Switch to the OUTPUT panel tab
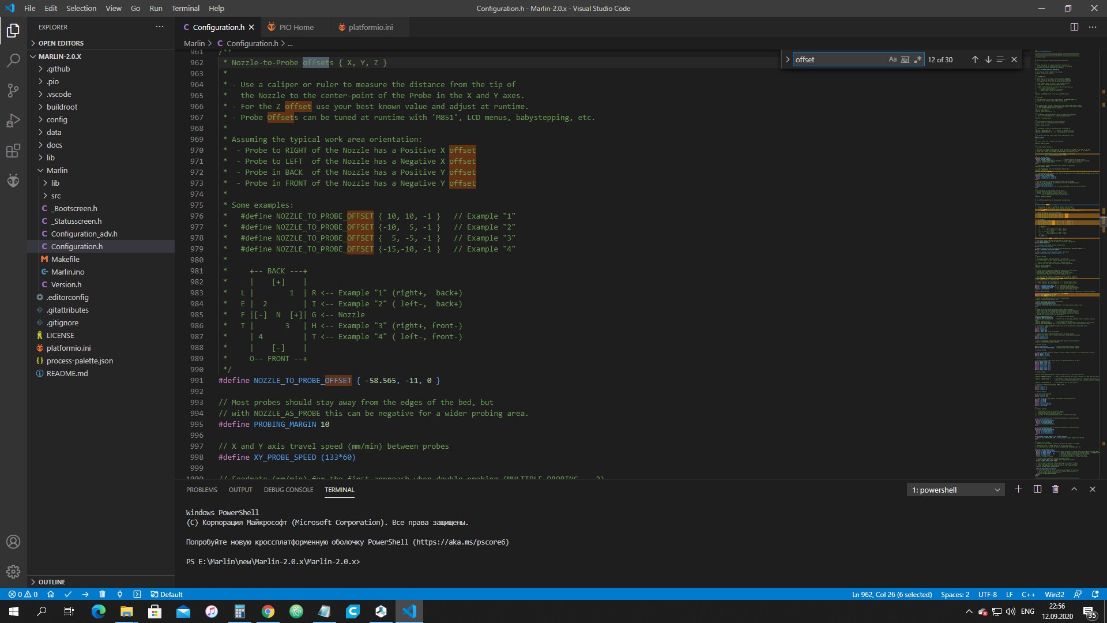1107x623 pixels. [240, 490]
